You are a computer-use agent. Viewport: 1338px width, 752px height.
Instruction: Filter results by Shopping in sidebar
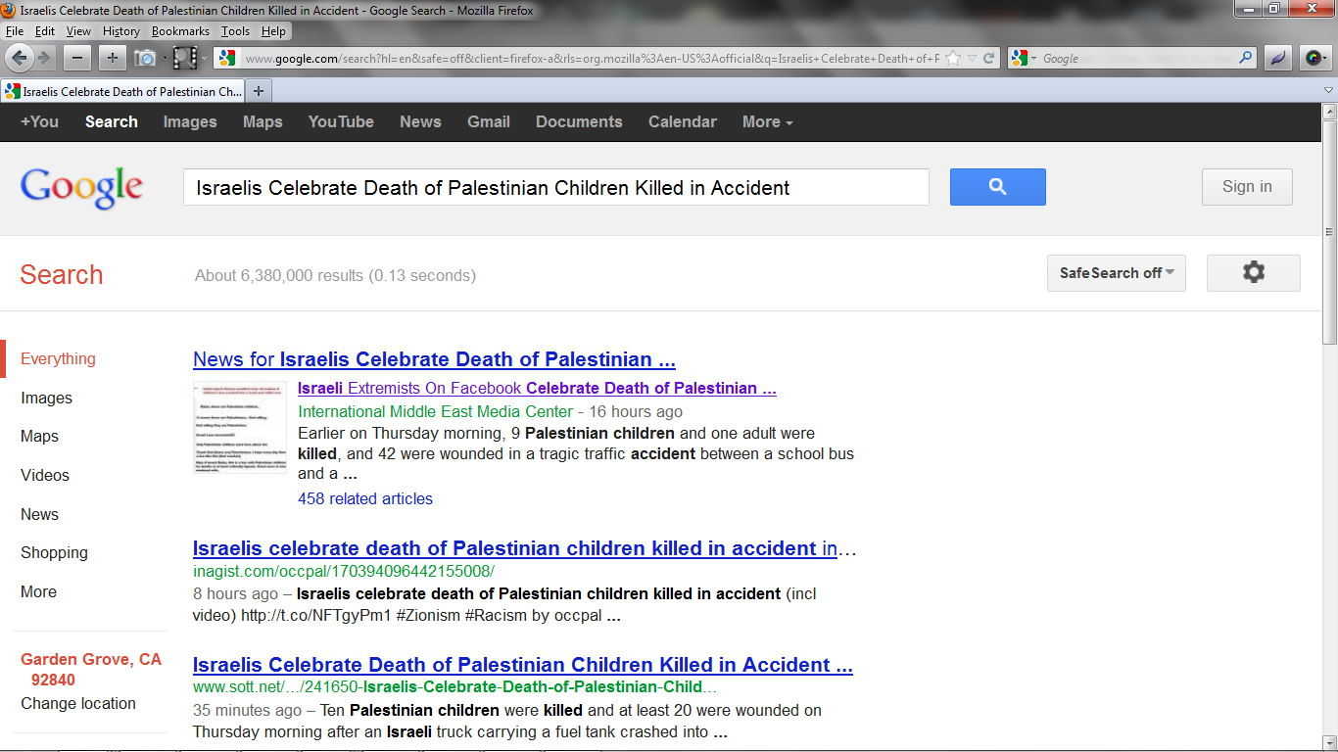[54, 552]
